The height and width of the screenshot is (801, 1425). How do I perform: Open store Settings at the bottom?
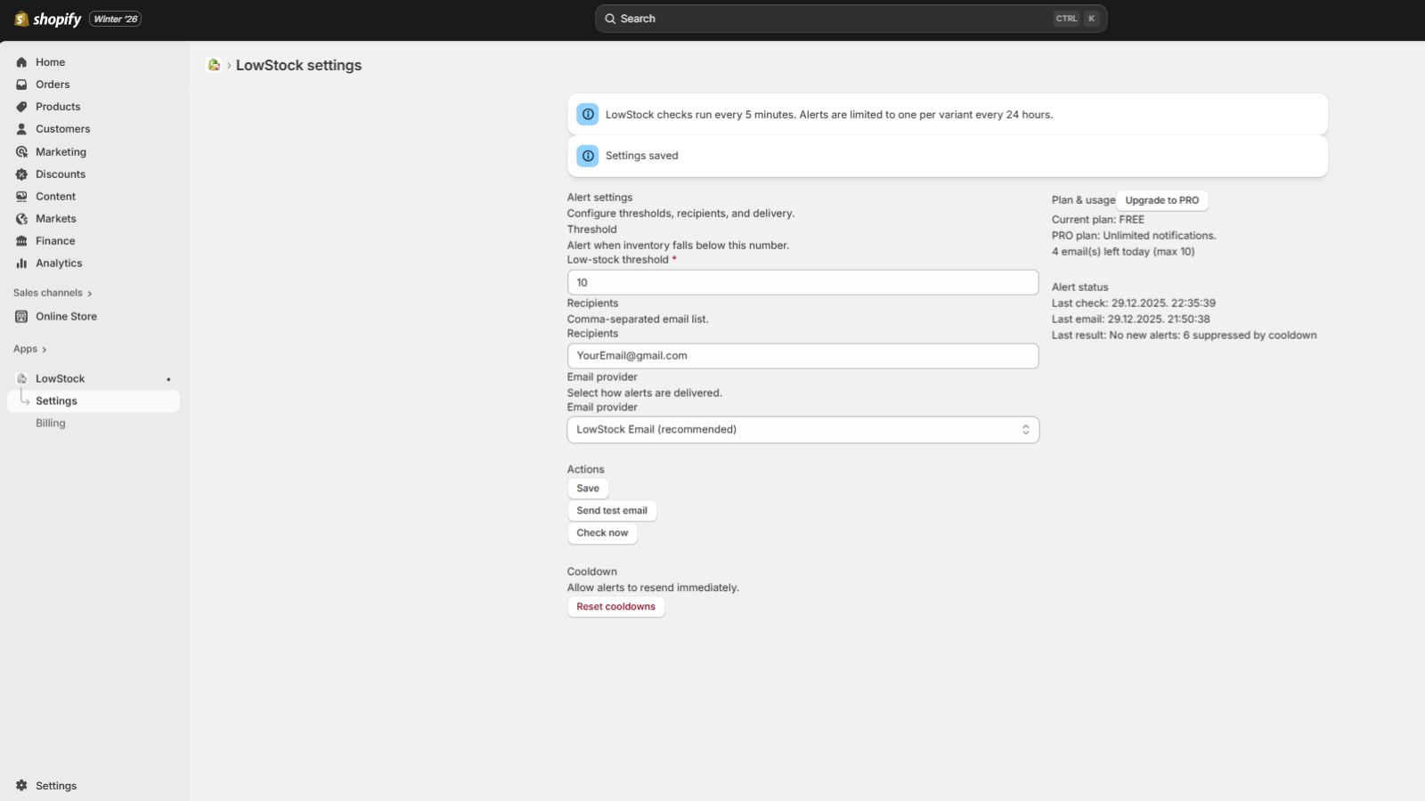click(56, 785)
